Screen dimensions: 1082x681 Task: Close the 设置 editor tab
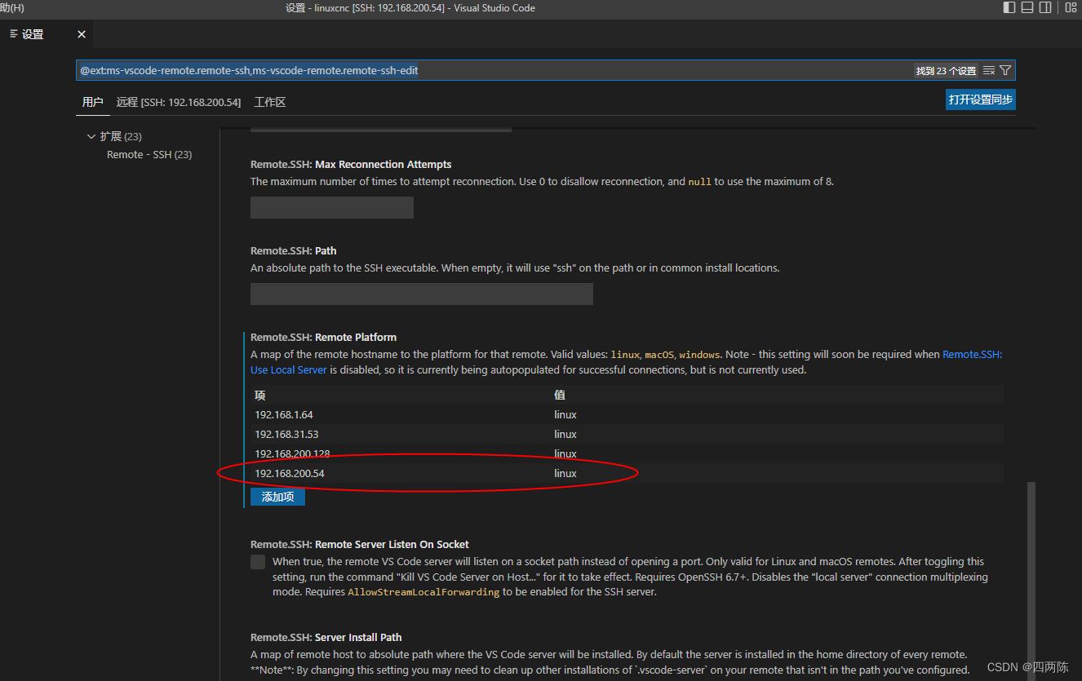82,34
